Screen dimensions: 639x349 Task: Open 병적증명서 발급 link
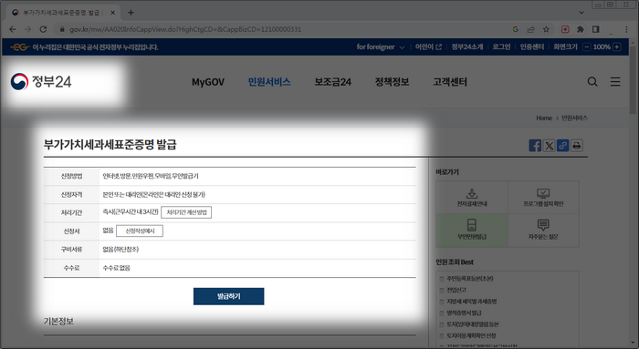[464, 313]
